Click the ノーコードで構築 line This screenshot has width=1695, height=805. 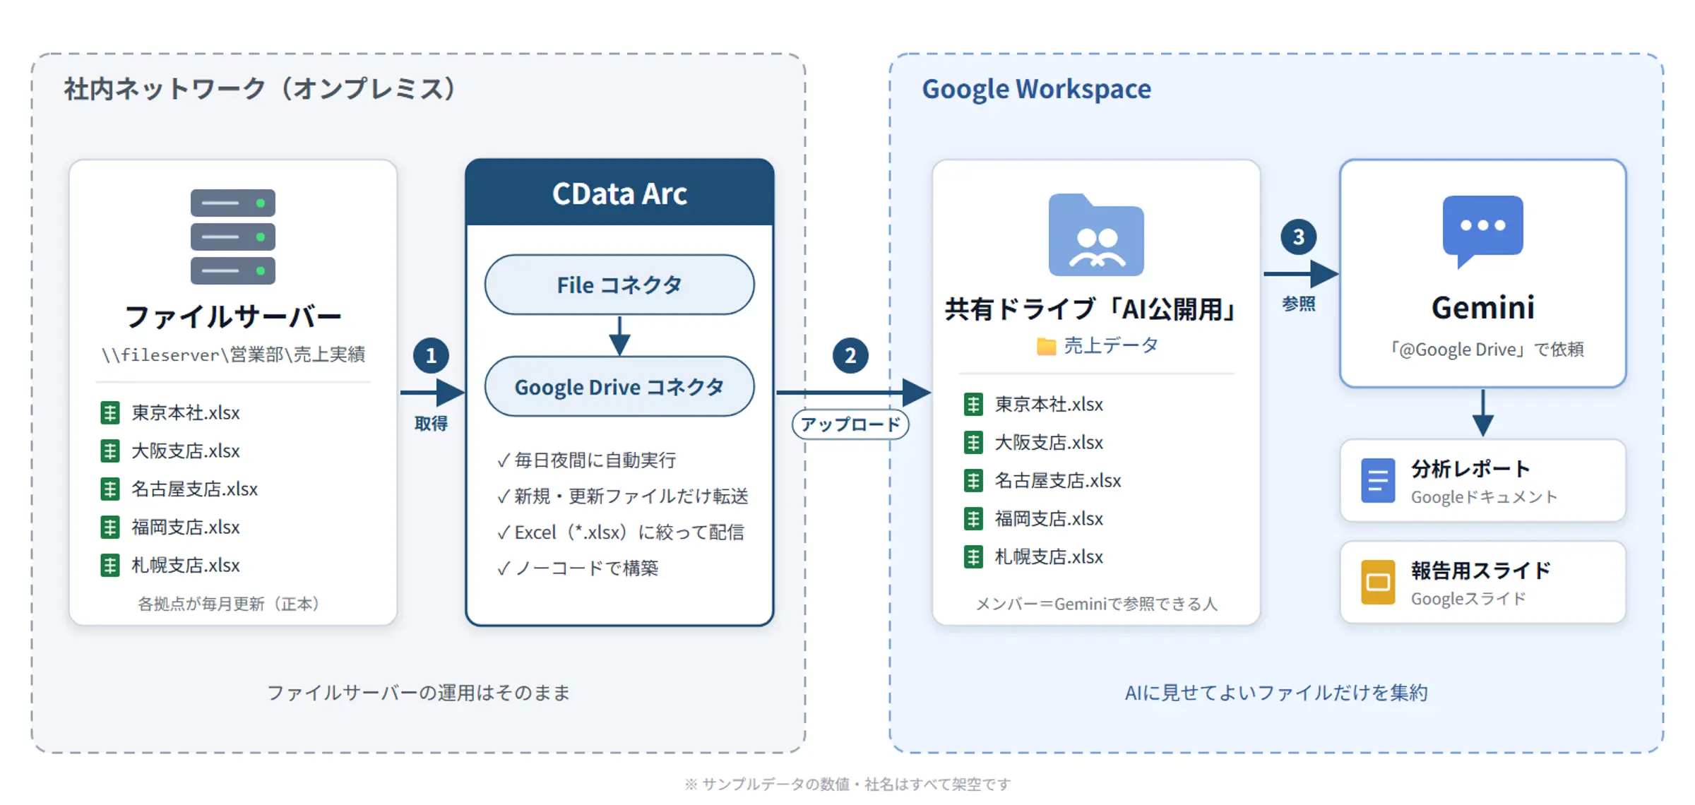[x=578, y=568]
